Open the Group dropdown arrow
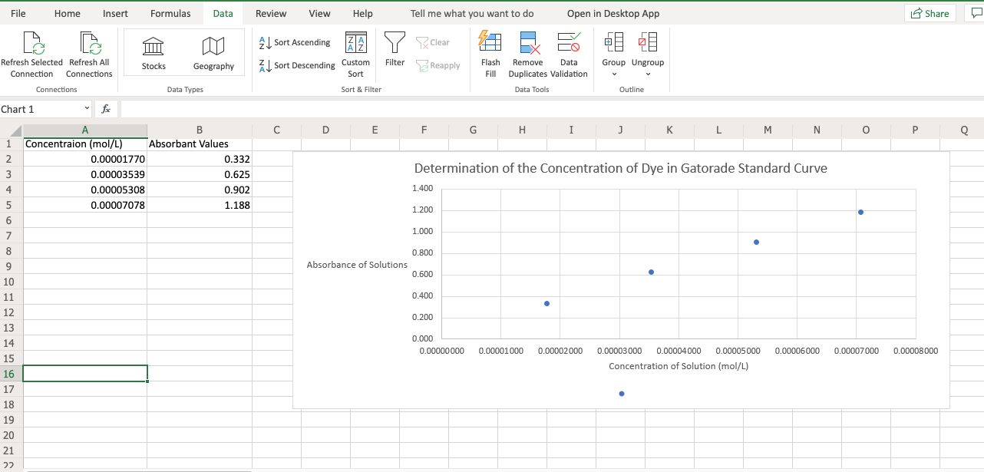 pyautogui.click(x=613, y=72)
